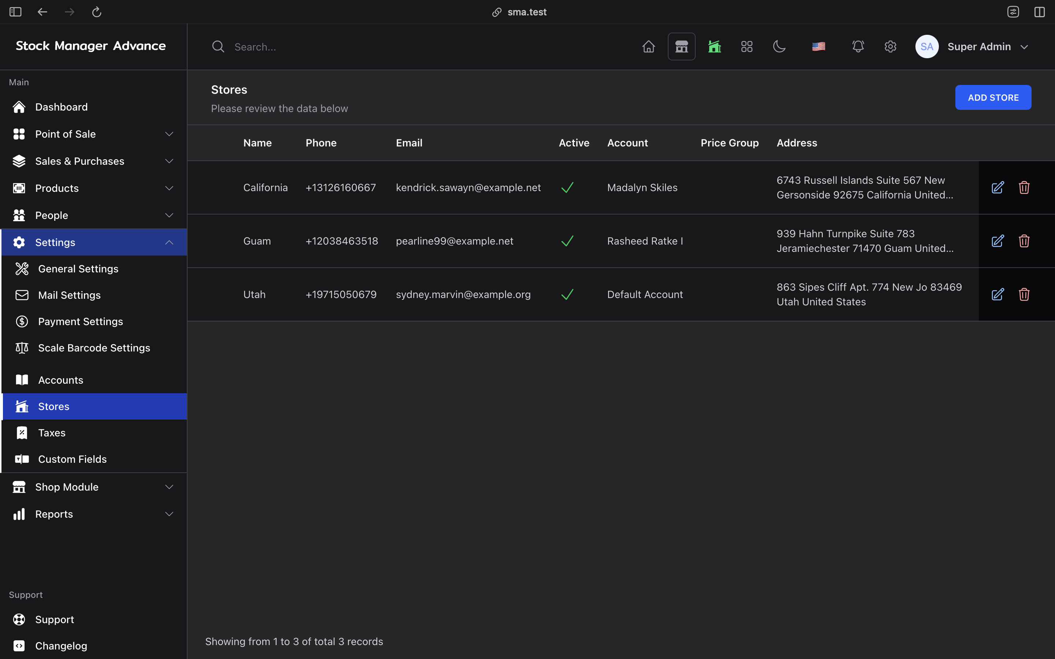Open the Support link
This screenshot has width=1055, height=659.
point(93,619)
